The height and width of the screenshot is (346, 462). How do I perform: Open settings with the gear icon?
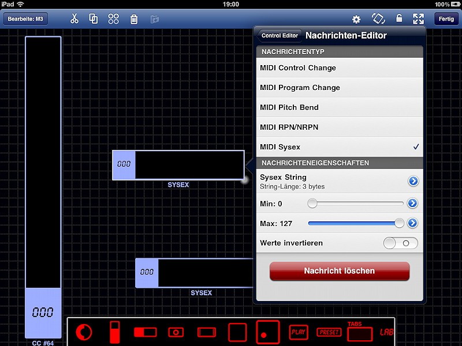pos(356,20)
